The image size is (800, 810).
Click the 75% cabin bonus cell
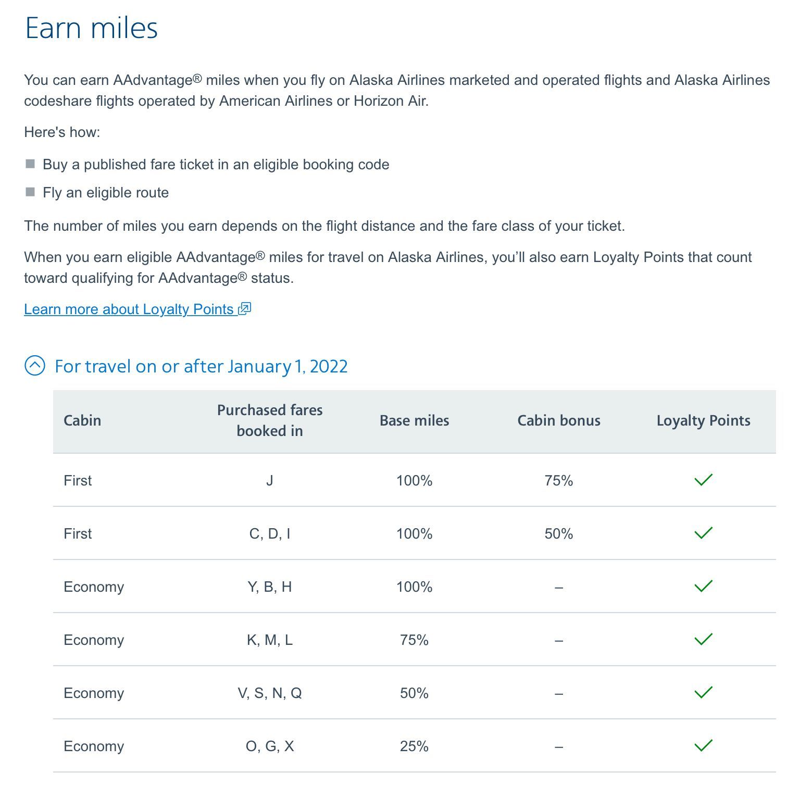coord(559,480)
